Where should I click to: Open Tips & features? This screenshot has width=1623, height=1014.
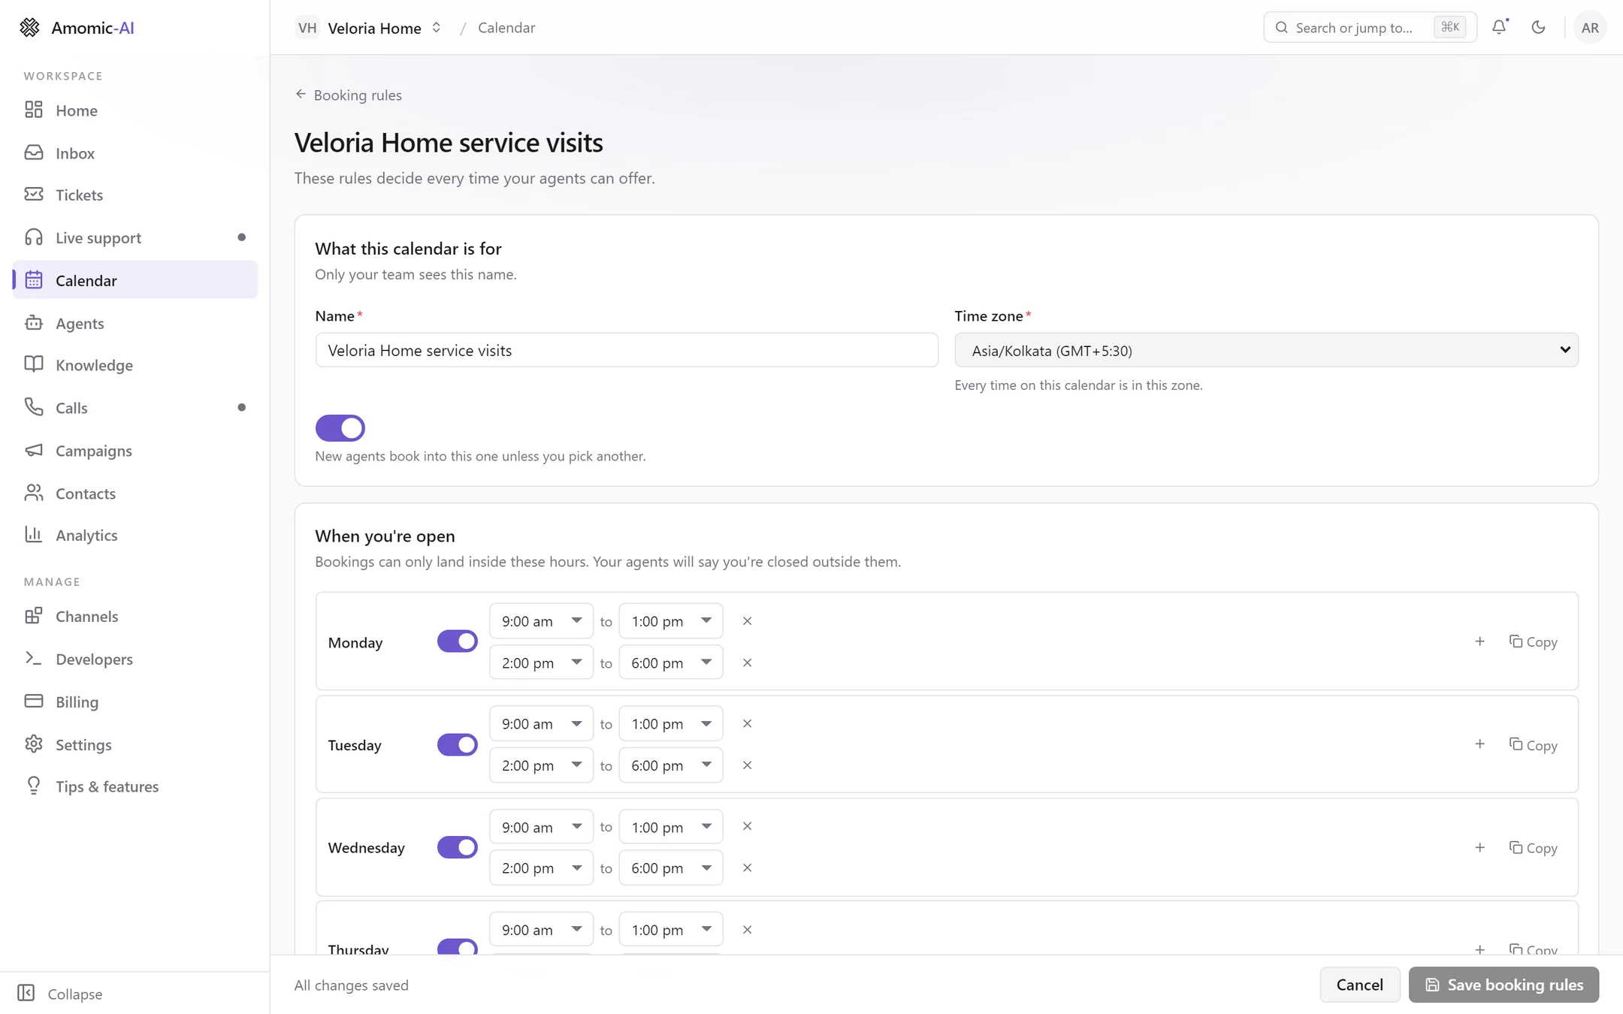click(135, 786)
